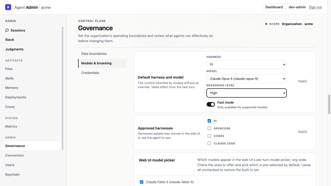Select the Models & browsing tab
The height and width of the screenshot is (186, 331).
(x=102, y=63)
